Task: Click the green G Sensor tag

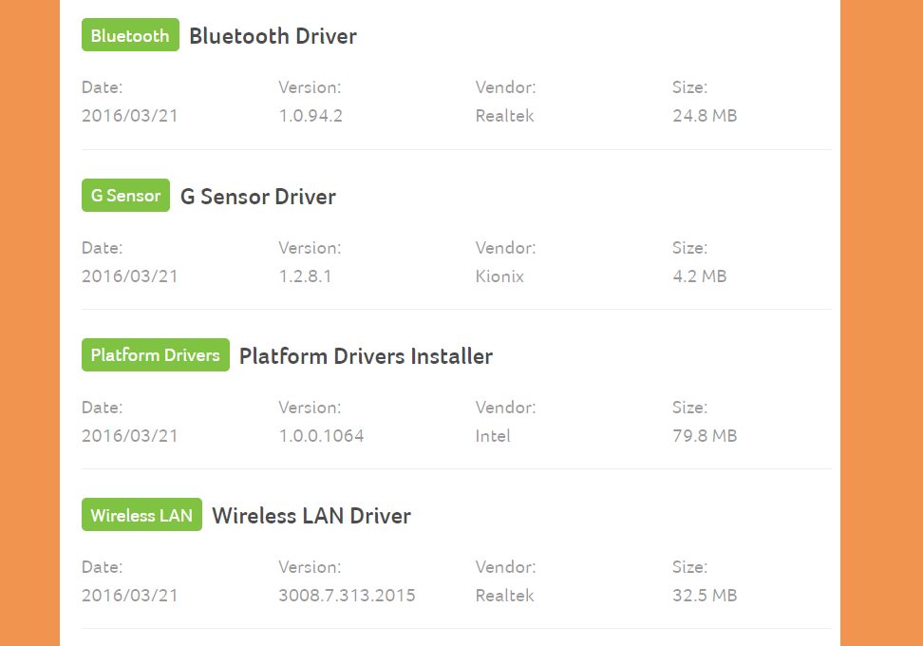Action: (x=125, y=195)
